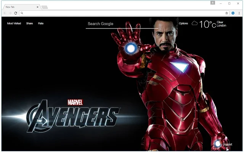Open the Options menu

(x=183, y=24)
